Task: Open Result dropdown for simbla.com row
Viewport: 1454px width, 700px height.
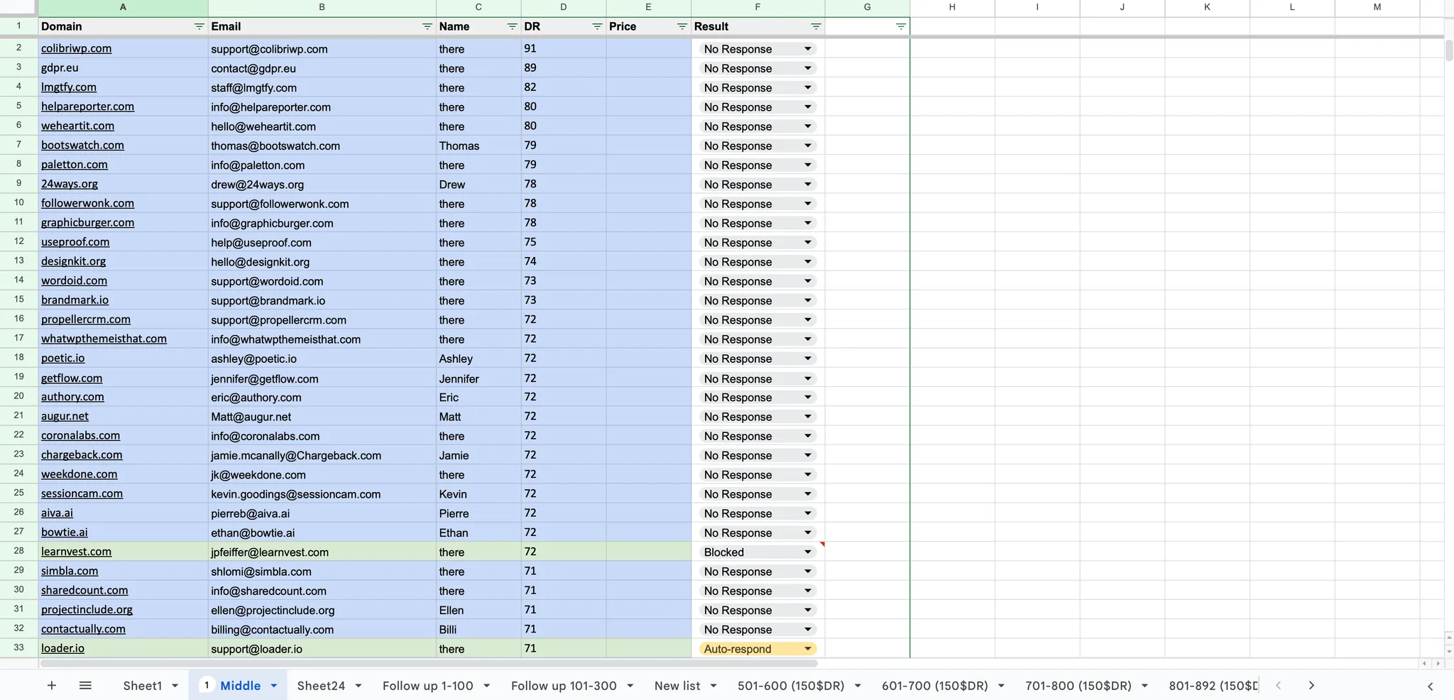Action: [x=808, y=572]
